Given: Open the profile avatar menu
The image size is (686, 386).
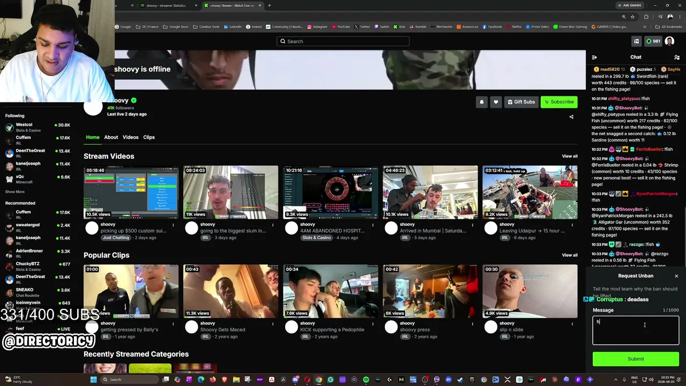Looking at the screenshot, I should pyautogui.click(x=669, y=41).
